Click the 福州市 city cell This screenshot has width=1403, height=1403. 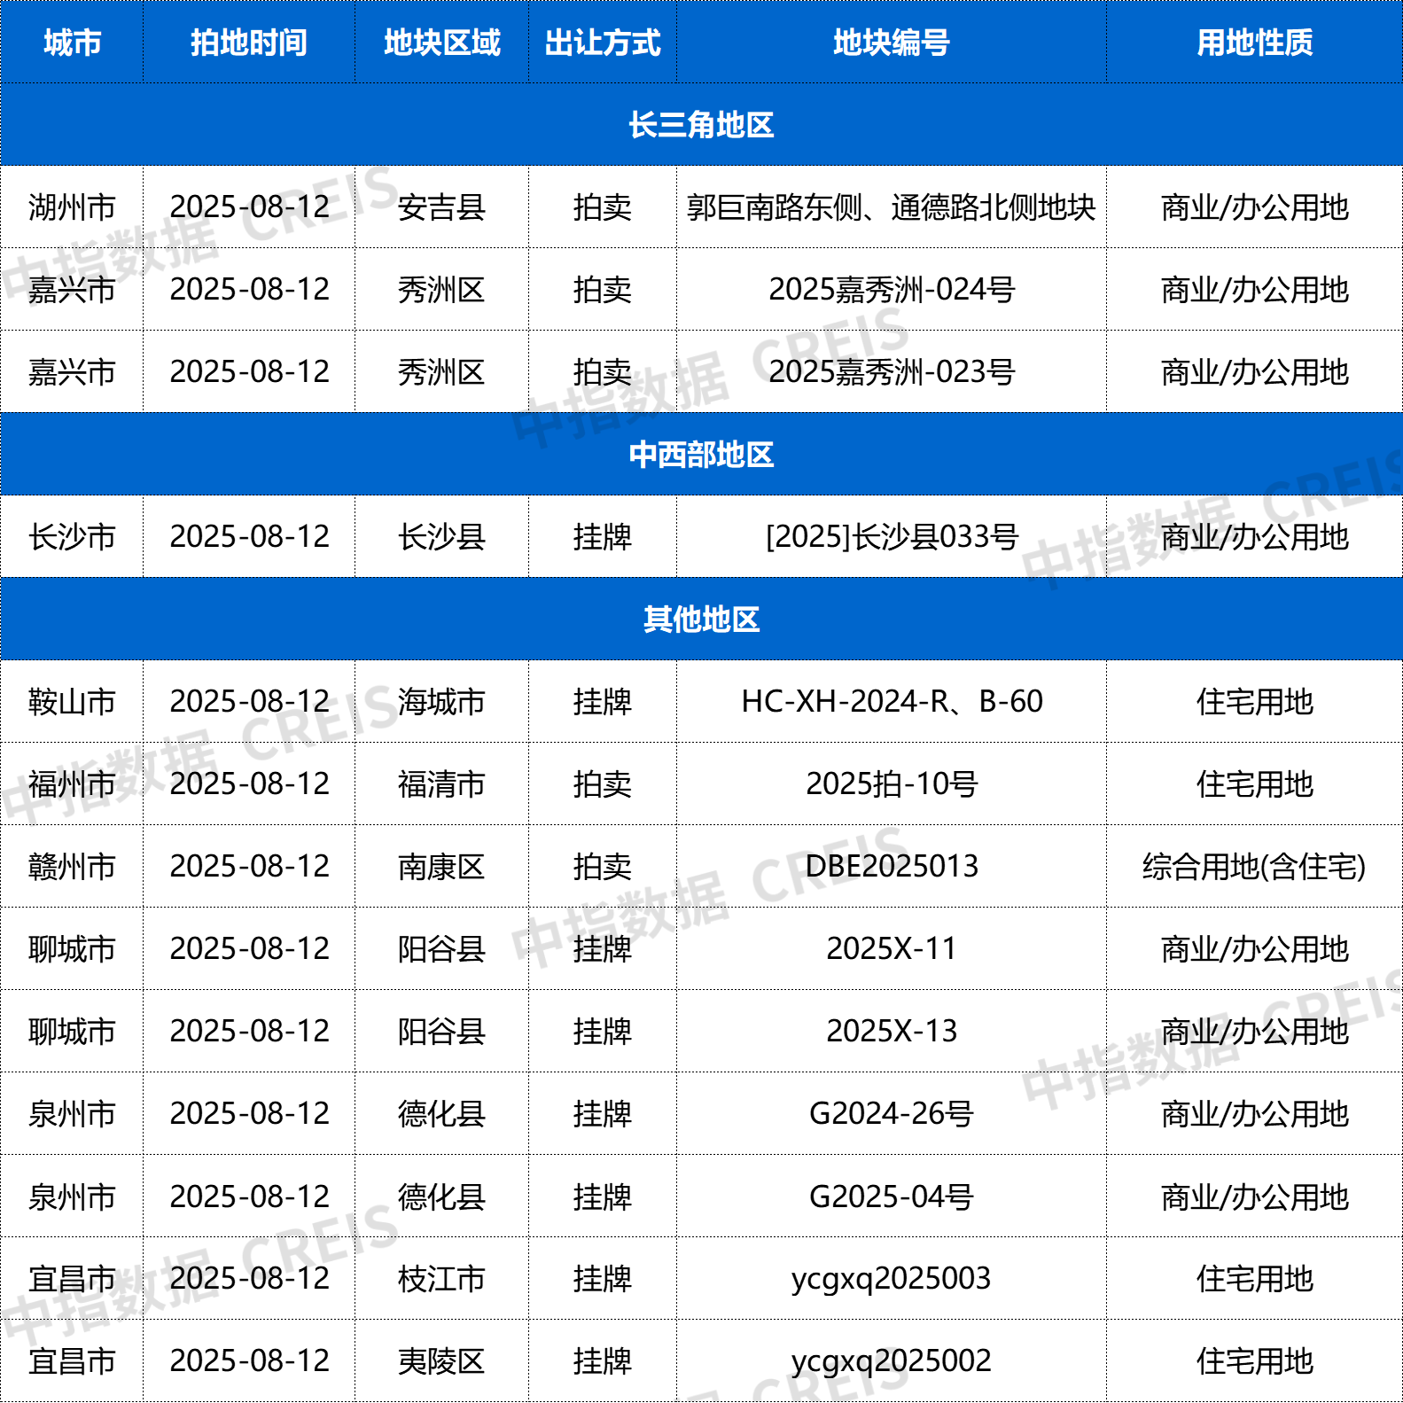[x=72, y=784]
